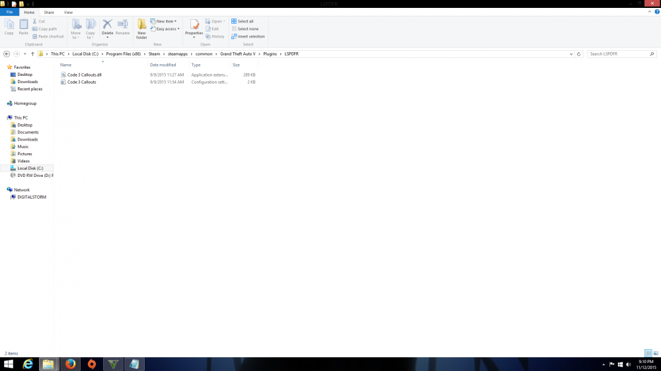Open the Easy access dropdown
This screenshot has height=371, width=661.
point(165,28)
